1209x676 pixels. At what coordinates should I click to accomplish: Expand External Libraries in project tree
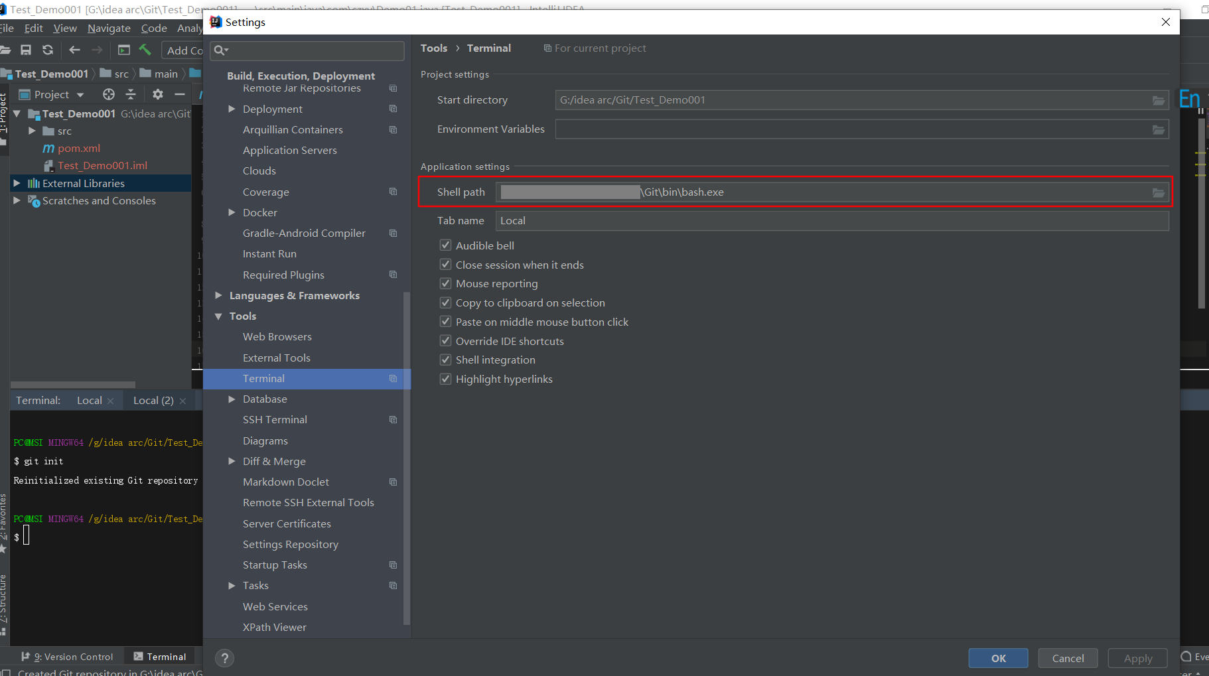pyautogui.click(x=17, y=183)
